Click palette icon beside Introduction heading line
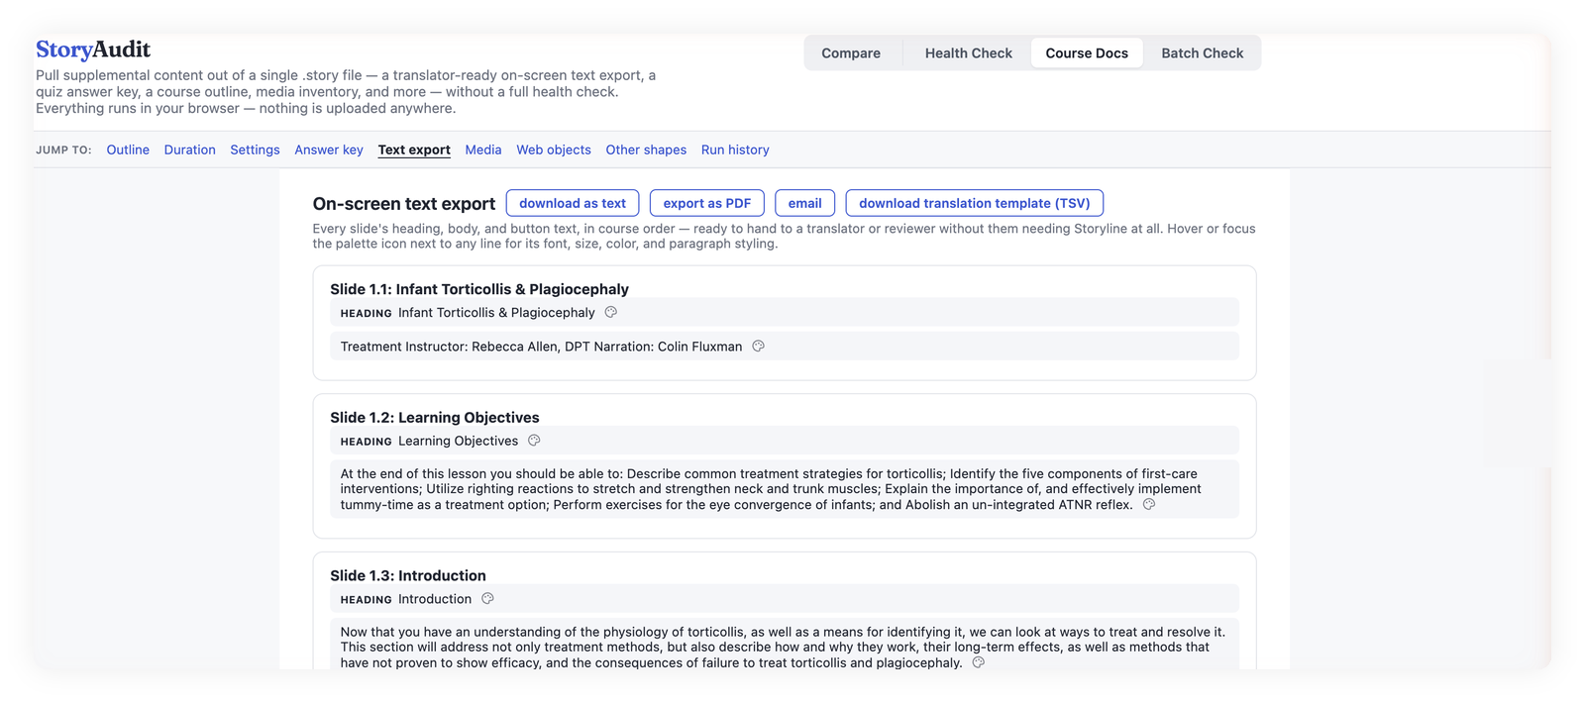Viewport: 1585px width, 703px height. (487, 598)
